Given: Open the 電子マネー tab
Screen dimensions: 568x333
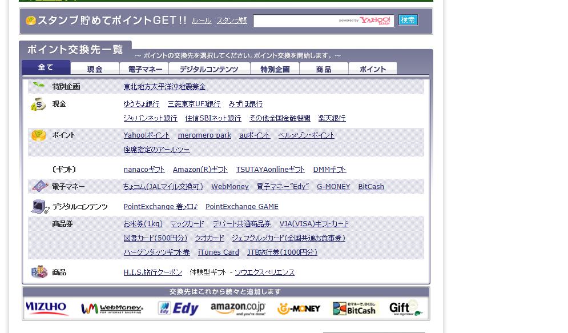Looking at the screenshot, I should click(144, 69).
